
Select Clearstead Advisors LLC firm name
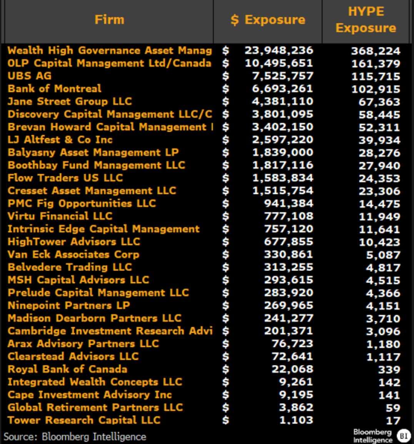[x=73, y=356]
